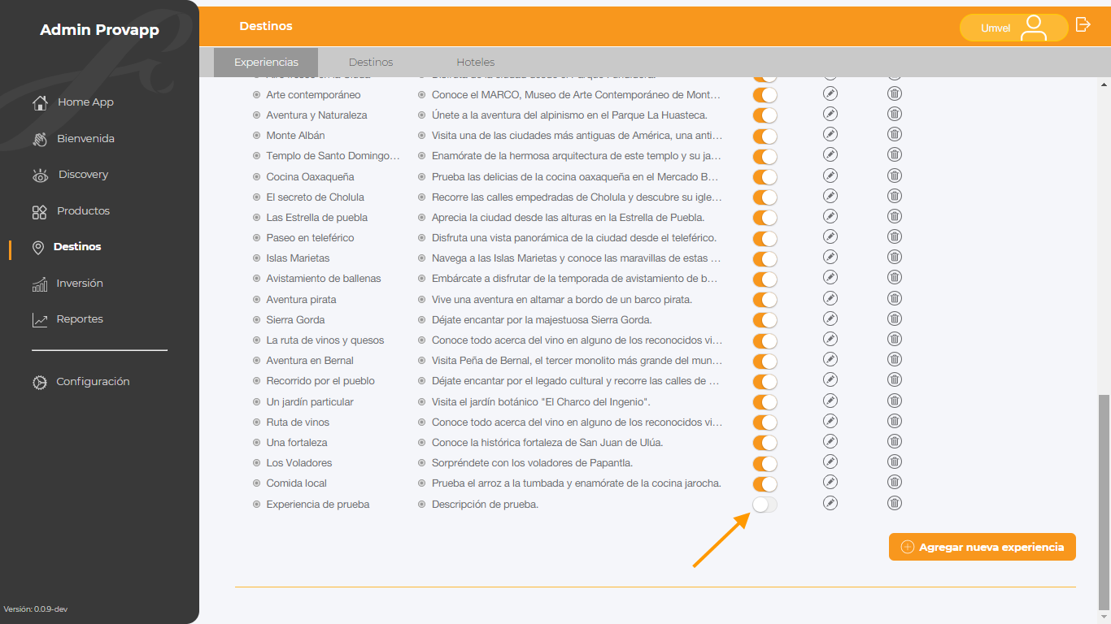This screenshot has width=1111, height=624.
Task: Select the Experiencias tab
Action: pos(266,63)
